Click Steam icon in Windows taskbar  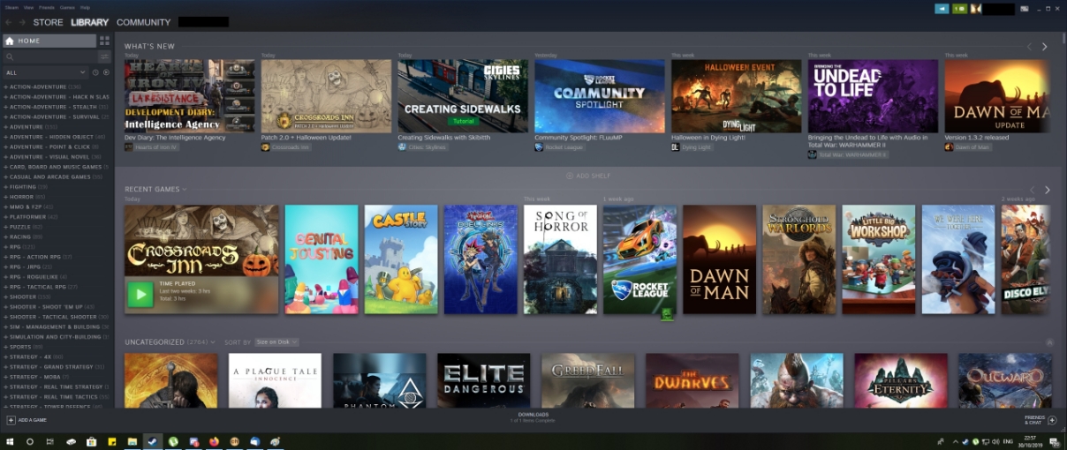(x=152, y=441)
